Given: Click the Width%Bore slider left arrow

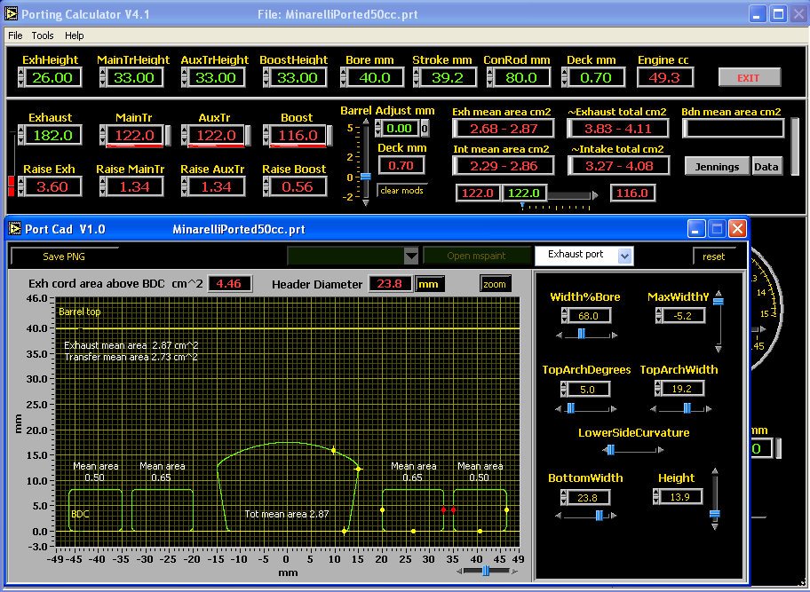Looking at the screenshot, I should [559, 335].
